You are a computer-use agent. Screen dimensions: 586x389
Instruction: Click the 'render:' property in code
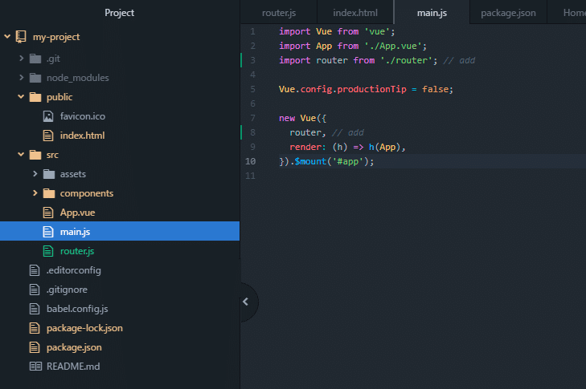308,147
